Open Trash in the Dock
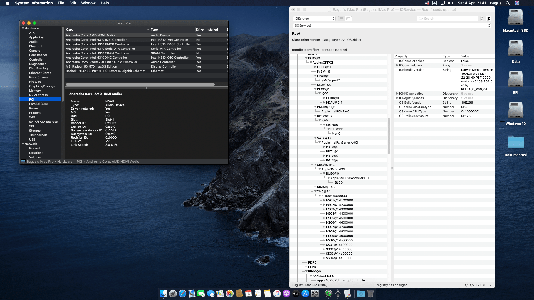 pos(370,294)
